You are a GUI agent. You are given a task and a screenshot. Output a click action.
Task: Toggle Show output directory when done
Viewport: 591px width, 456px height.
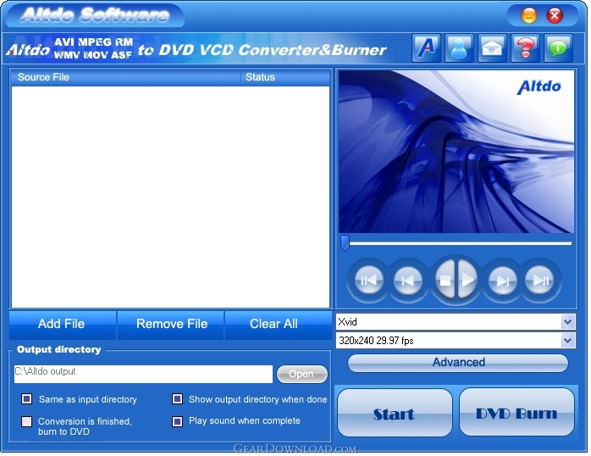click(178, 398)
